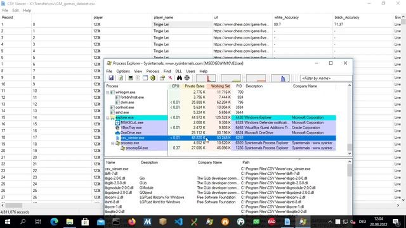
Task: Select the dwm.exe process row
Action: click(x=220, y=103)
